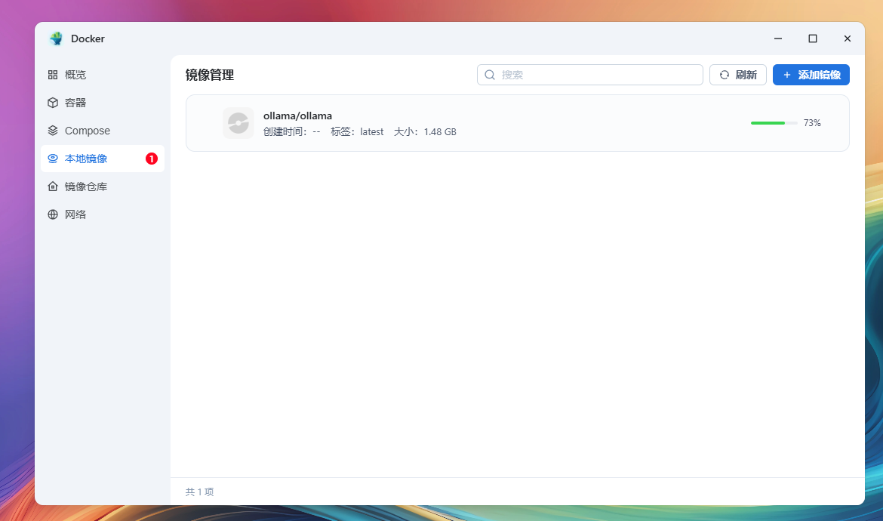Click the red notification badge on 本地镜像
Screen dimensions: 883x521
pyautogui.click(x=152, y=159)
